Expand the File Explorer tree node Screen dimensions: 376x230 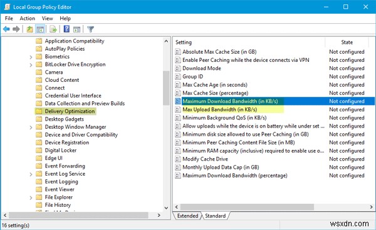31,197
